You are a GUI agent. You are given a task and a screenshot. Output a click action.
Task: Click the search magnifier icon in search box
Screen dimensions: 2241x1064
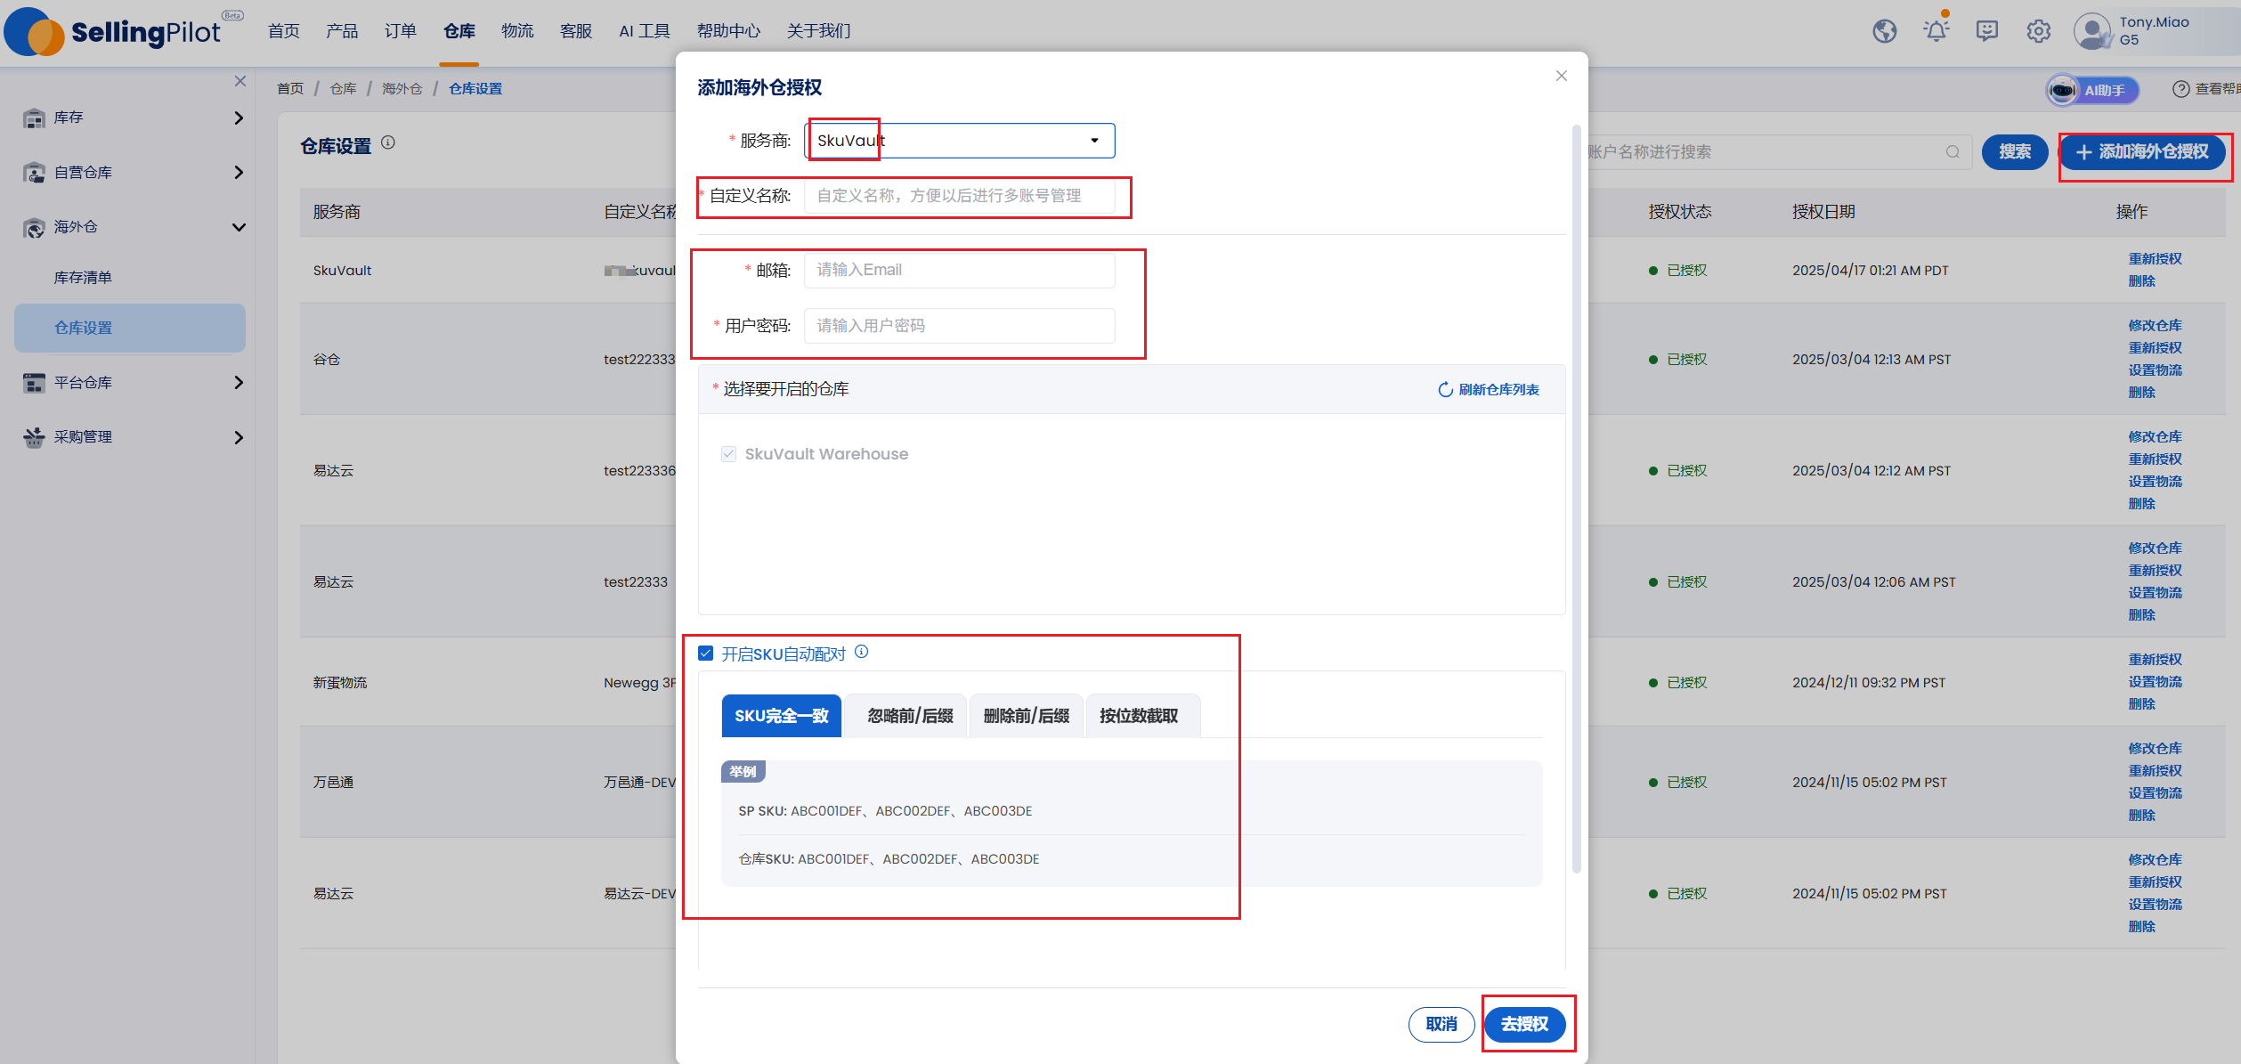[x=1953, y=152]
